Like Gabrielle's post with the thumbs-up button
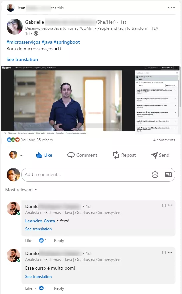182x294 pixels. pyautogui.click(x=44, y=155)
